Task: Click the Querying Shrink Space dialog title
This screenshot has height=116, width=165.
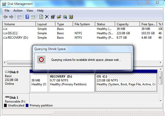Action: [50, 49]
